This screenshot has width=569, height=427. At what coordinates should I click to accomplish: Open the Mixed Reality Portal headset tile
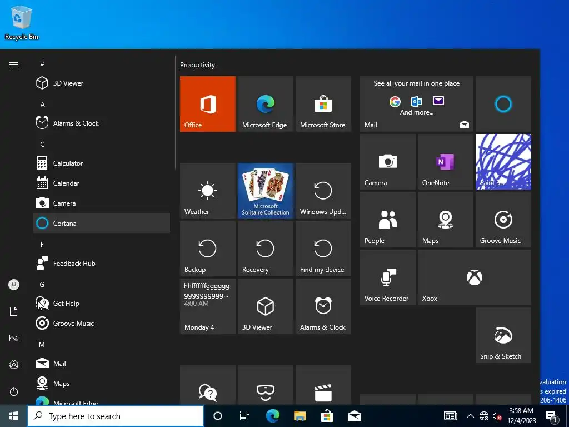(x=265, y=385)
